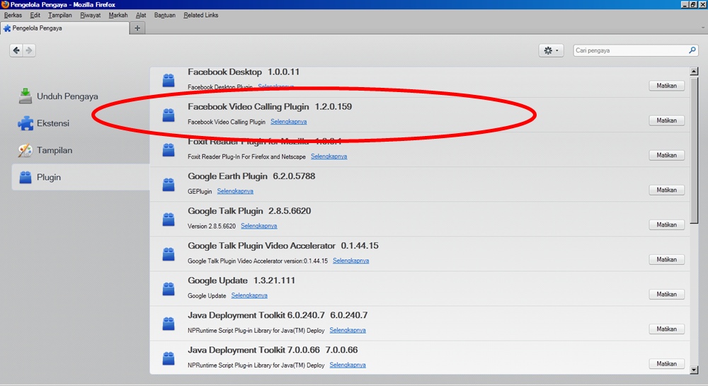Click the plugin list vertical scrollbar thumb
Viewport: 708px width, 386px height.
coord(694,149)
